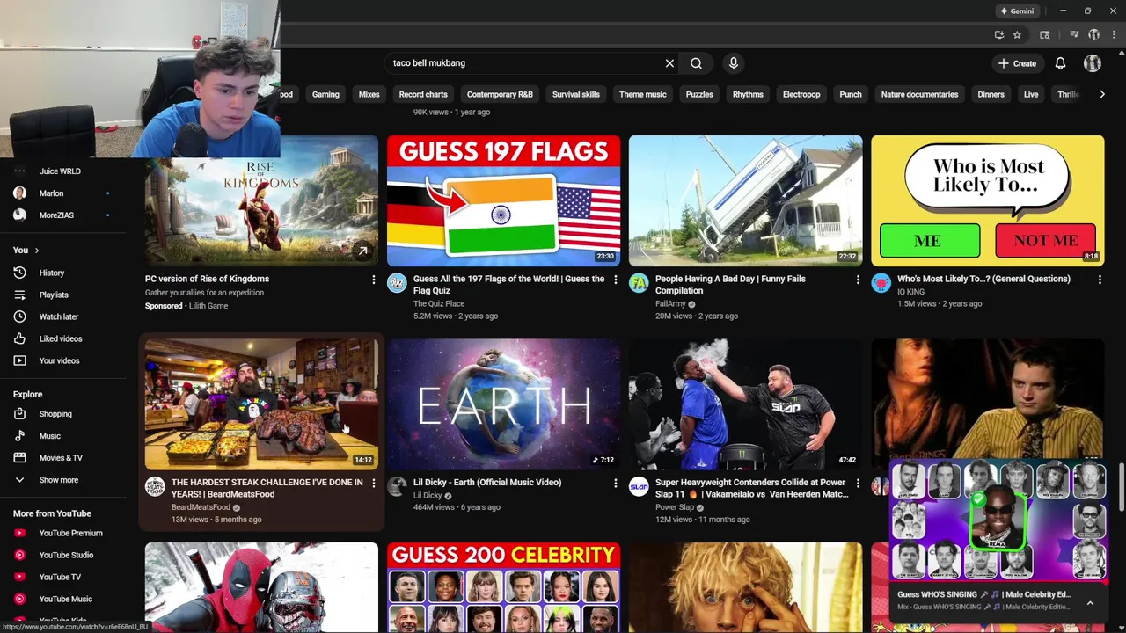Show next filter chips with the right arrow
Image resolution: width=1126 pixels, height=633 pixels.
(1102, 94)
